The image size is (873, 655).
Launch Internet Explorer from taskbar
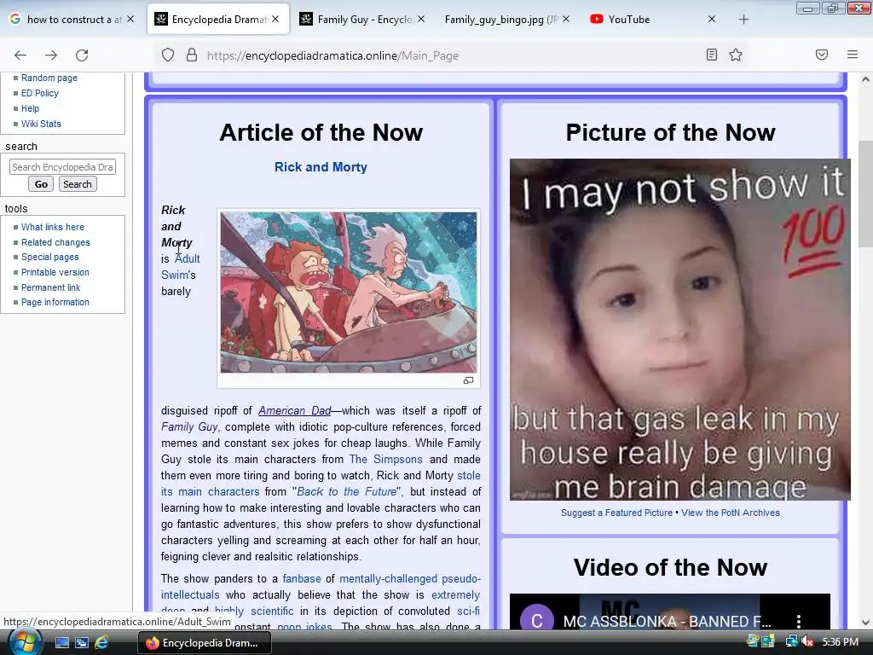(101, 643)
